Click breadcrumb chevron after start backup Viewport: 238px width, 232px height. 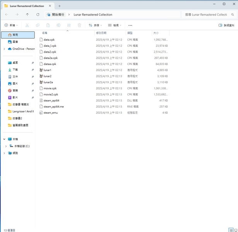click(x=69, y=15)
